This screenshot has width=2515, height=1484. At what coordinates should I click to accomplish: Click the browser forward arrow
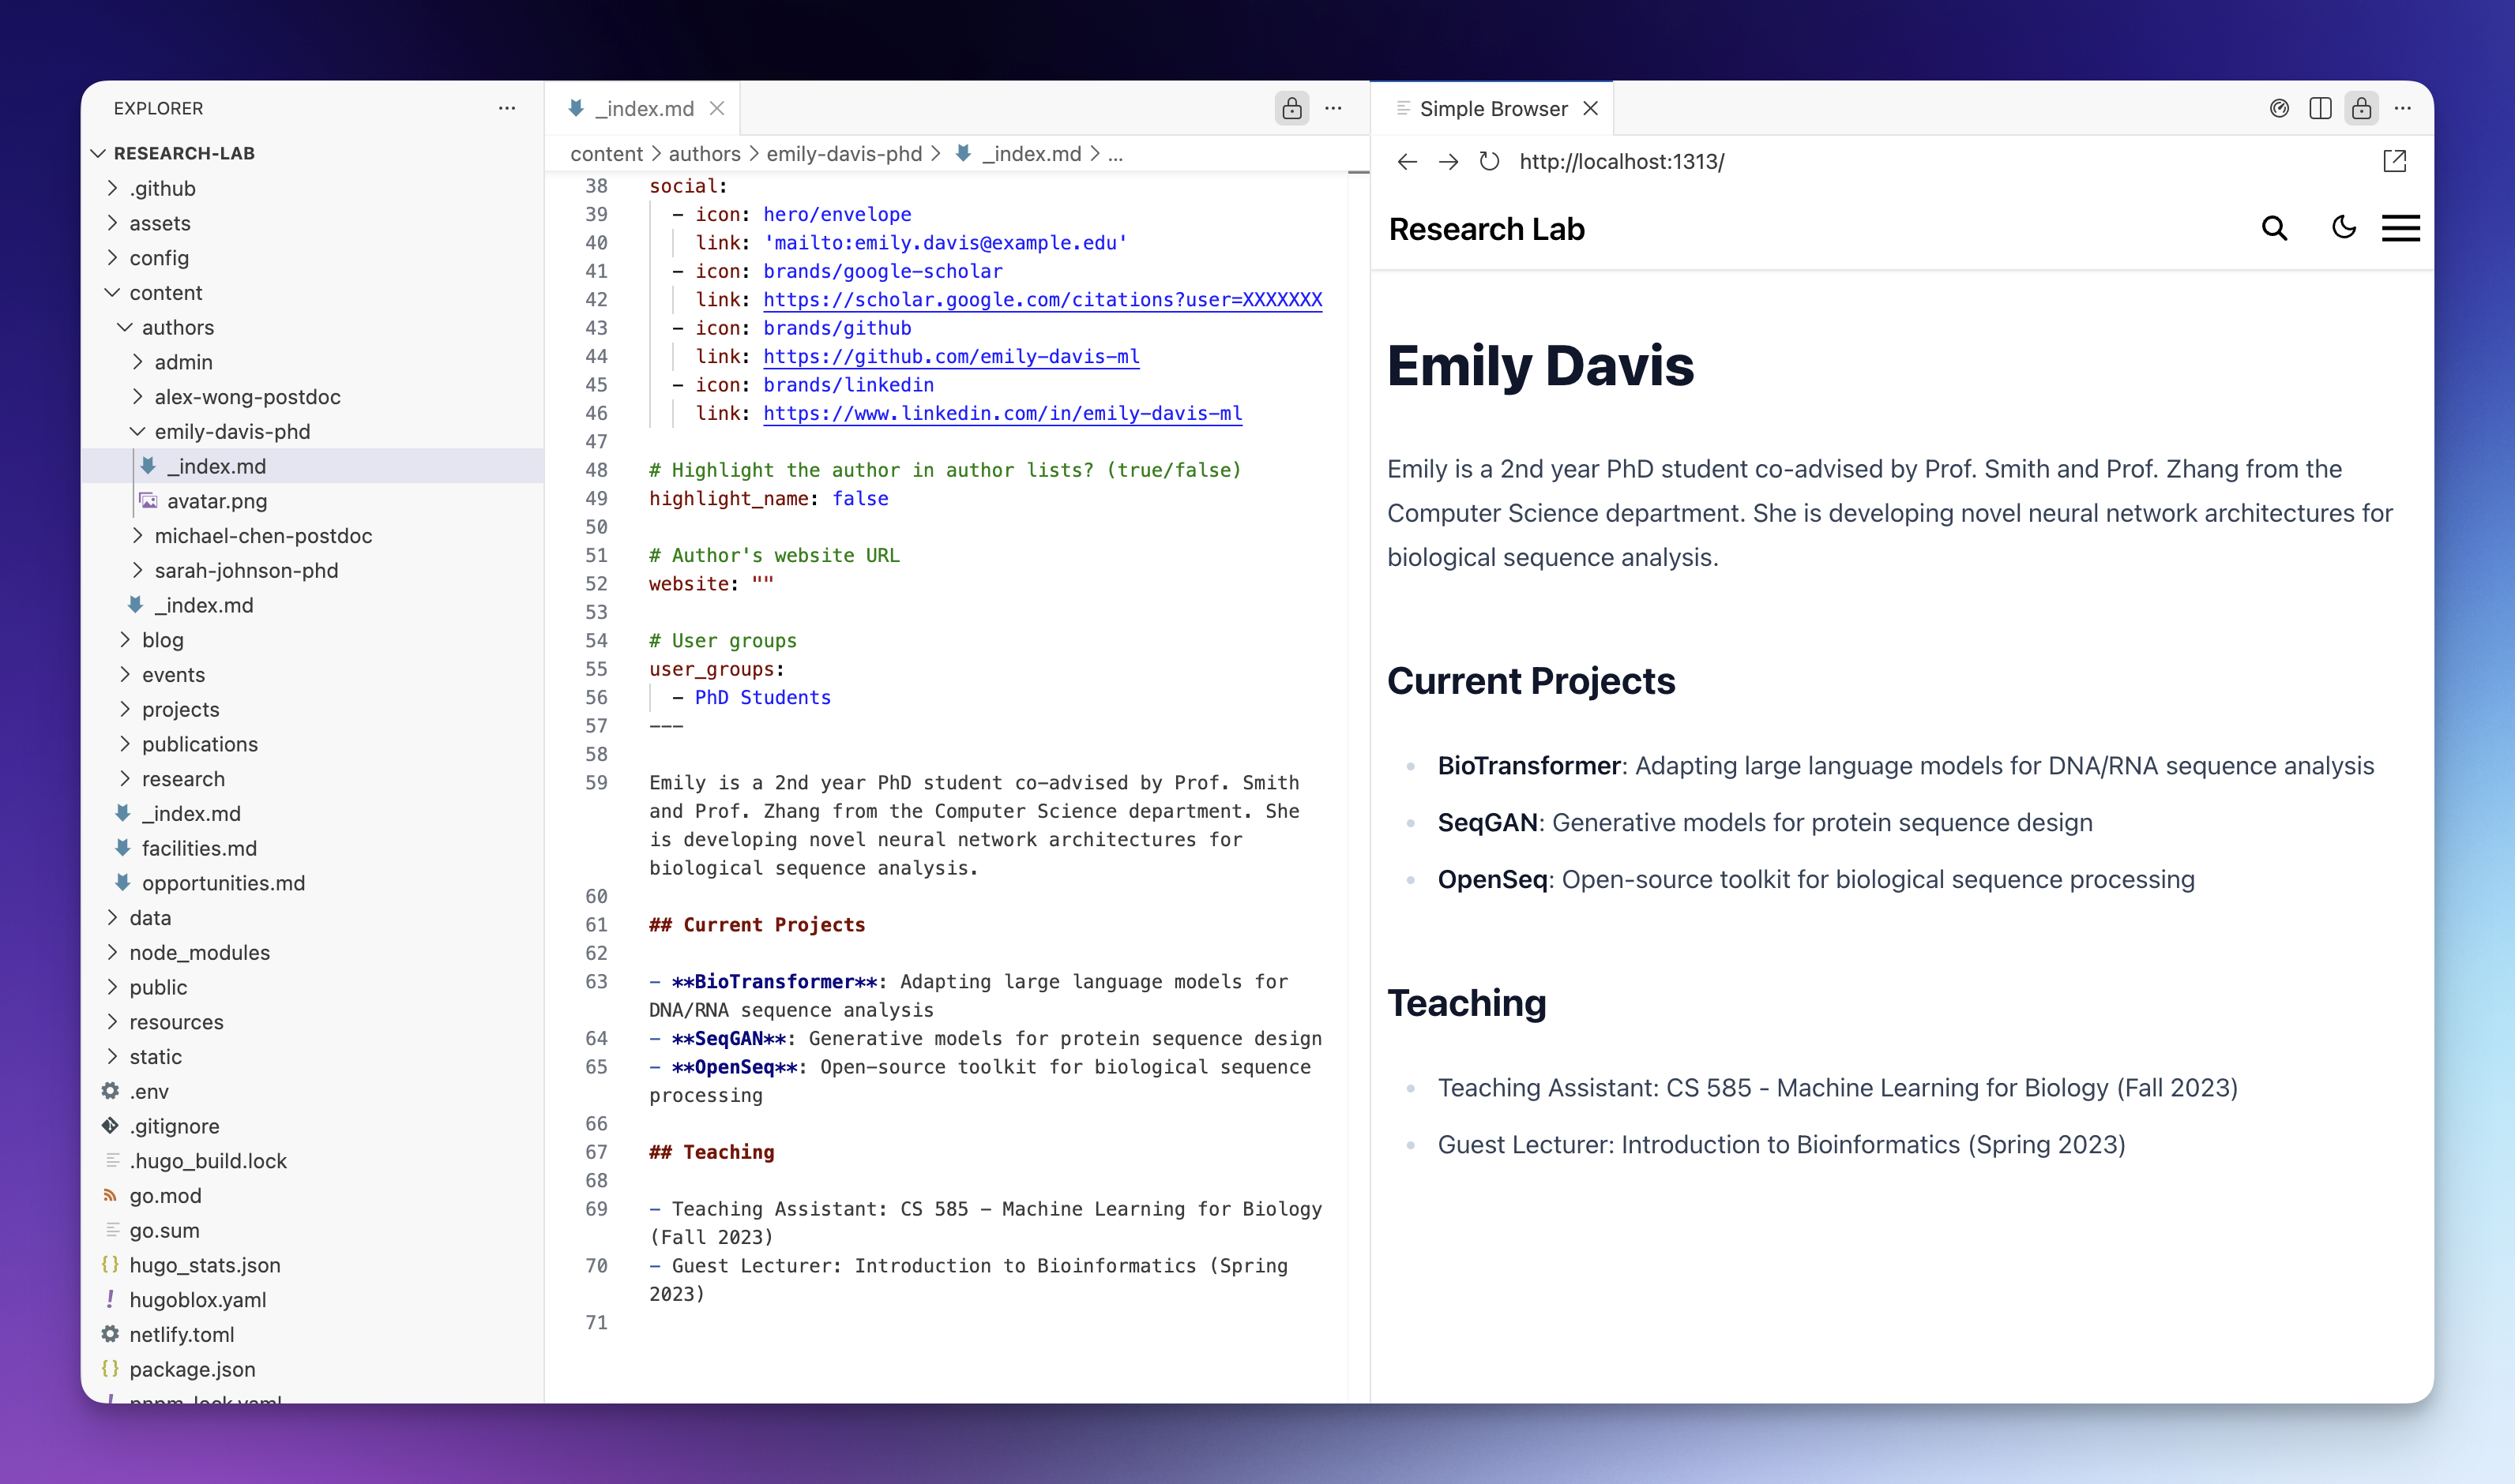[x=1448, y=161]
